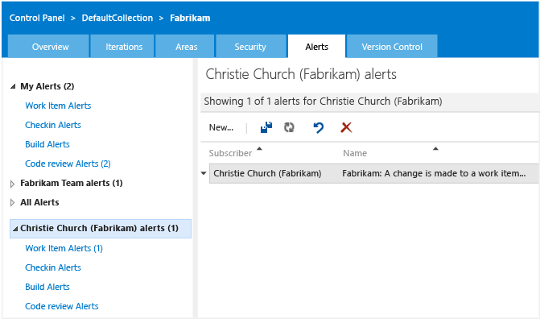
Task: Navigate to Control Panel breadcrumb
Action: [37, 18]
